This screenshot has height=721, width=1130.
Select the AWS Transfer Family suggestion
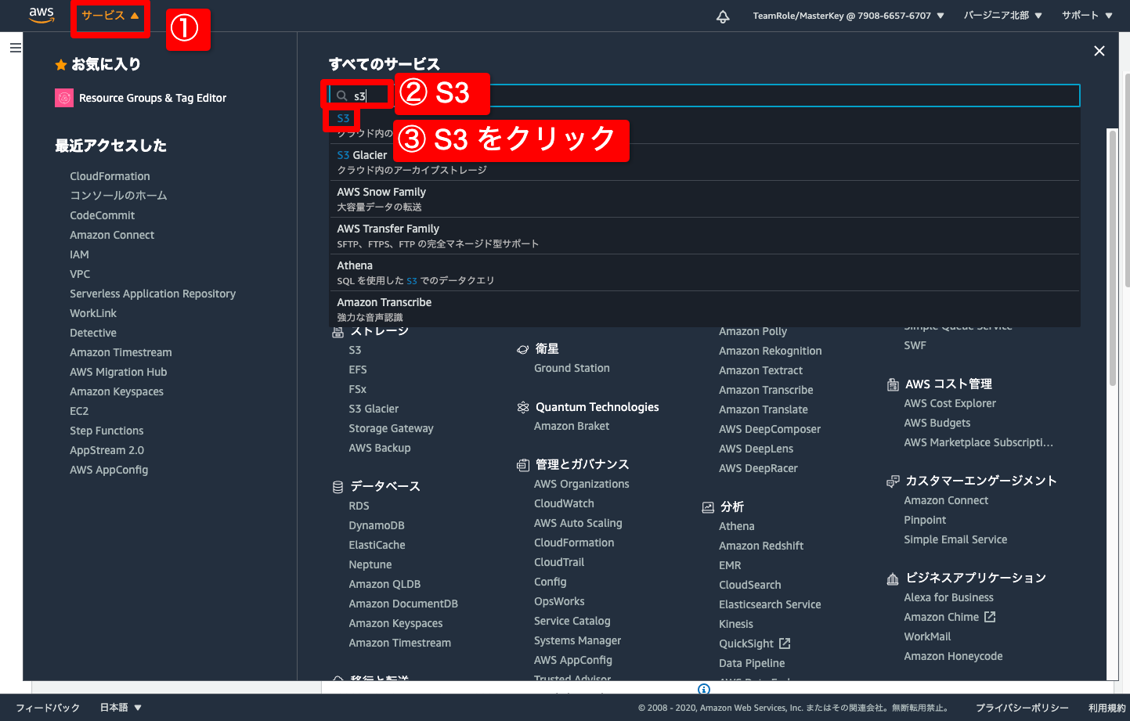[x=705, y=236]
